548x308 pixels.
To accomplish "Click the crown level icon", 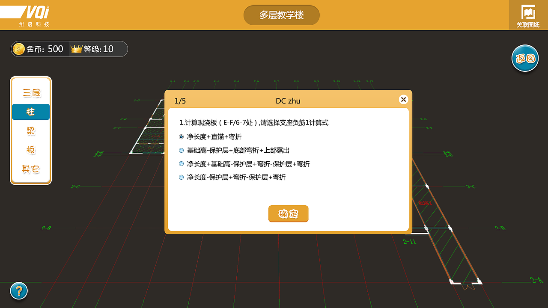I will pos(77,49).
